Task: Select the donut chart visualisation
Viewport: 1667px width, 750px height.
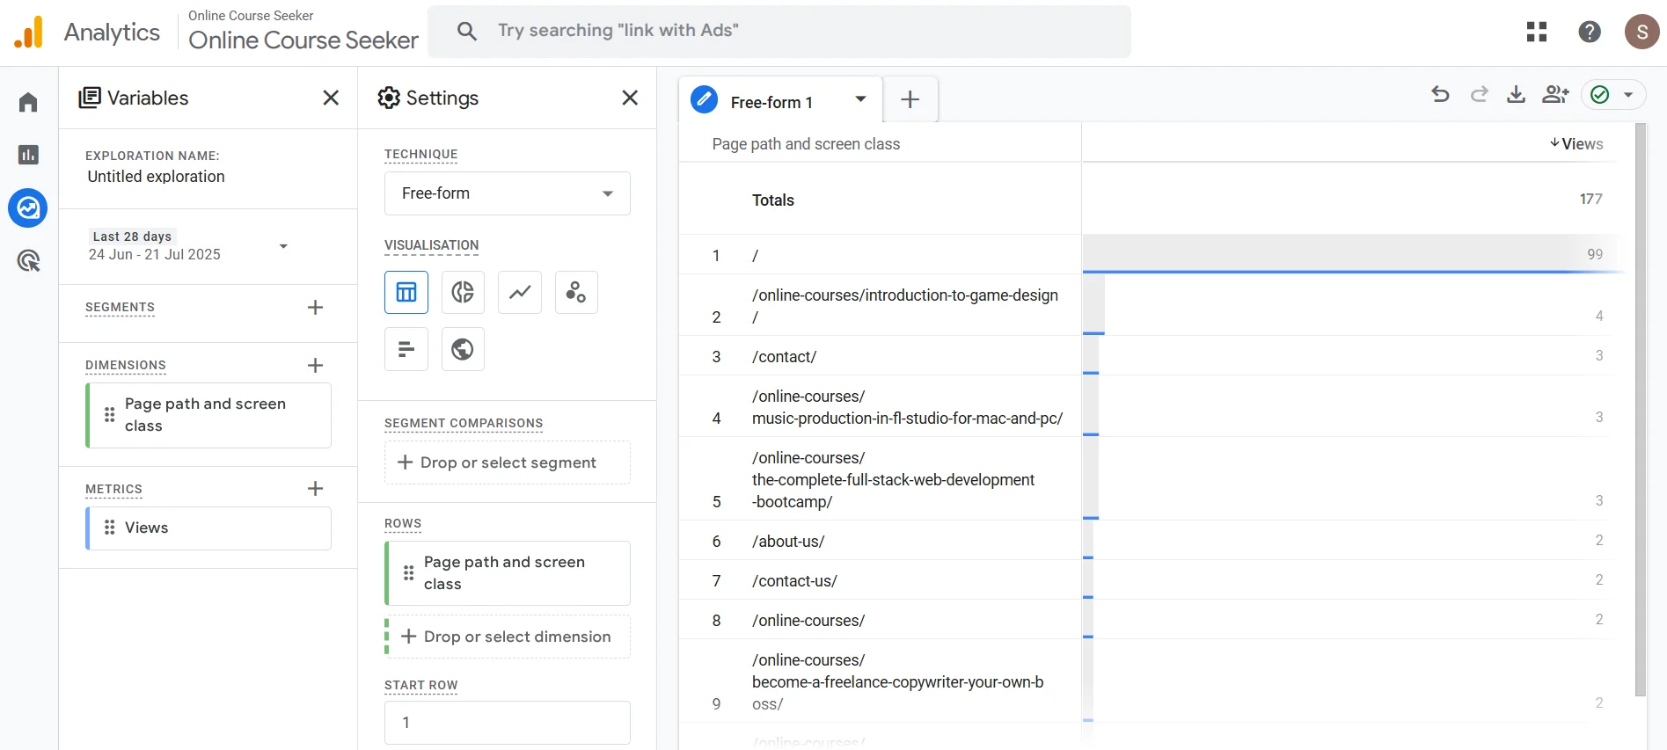Action: tap(463, 292)
